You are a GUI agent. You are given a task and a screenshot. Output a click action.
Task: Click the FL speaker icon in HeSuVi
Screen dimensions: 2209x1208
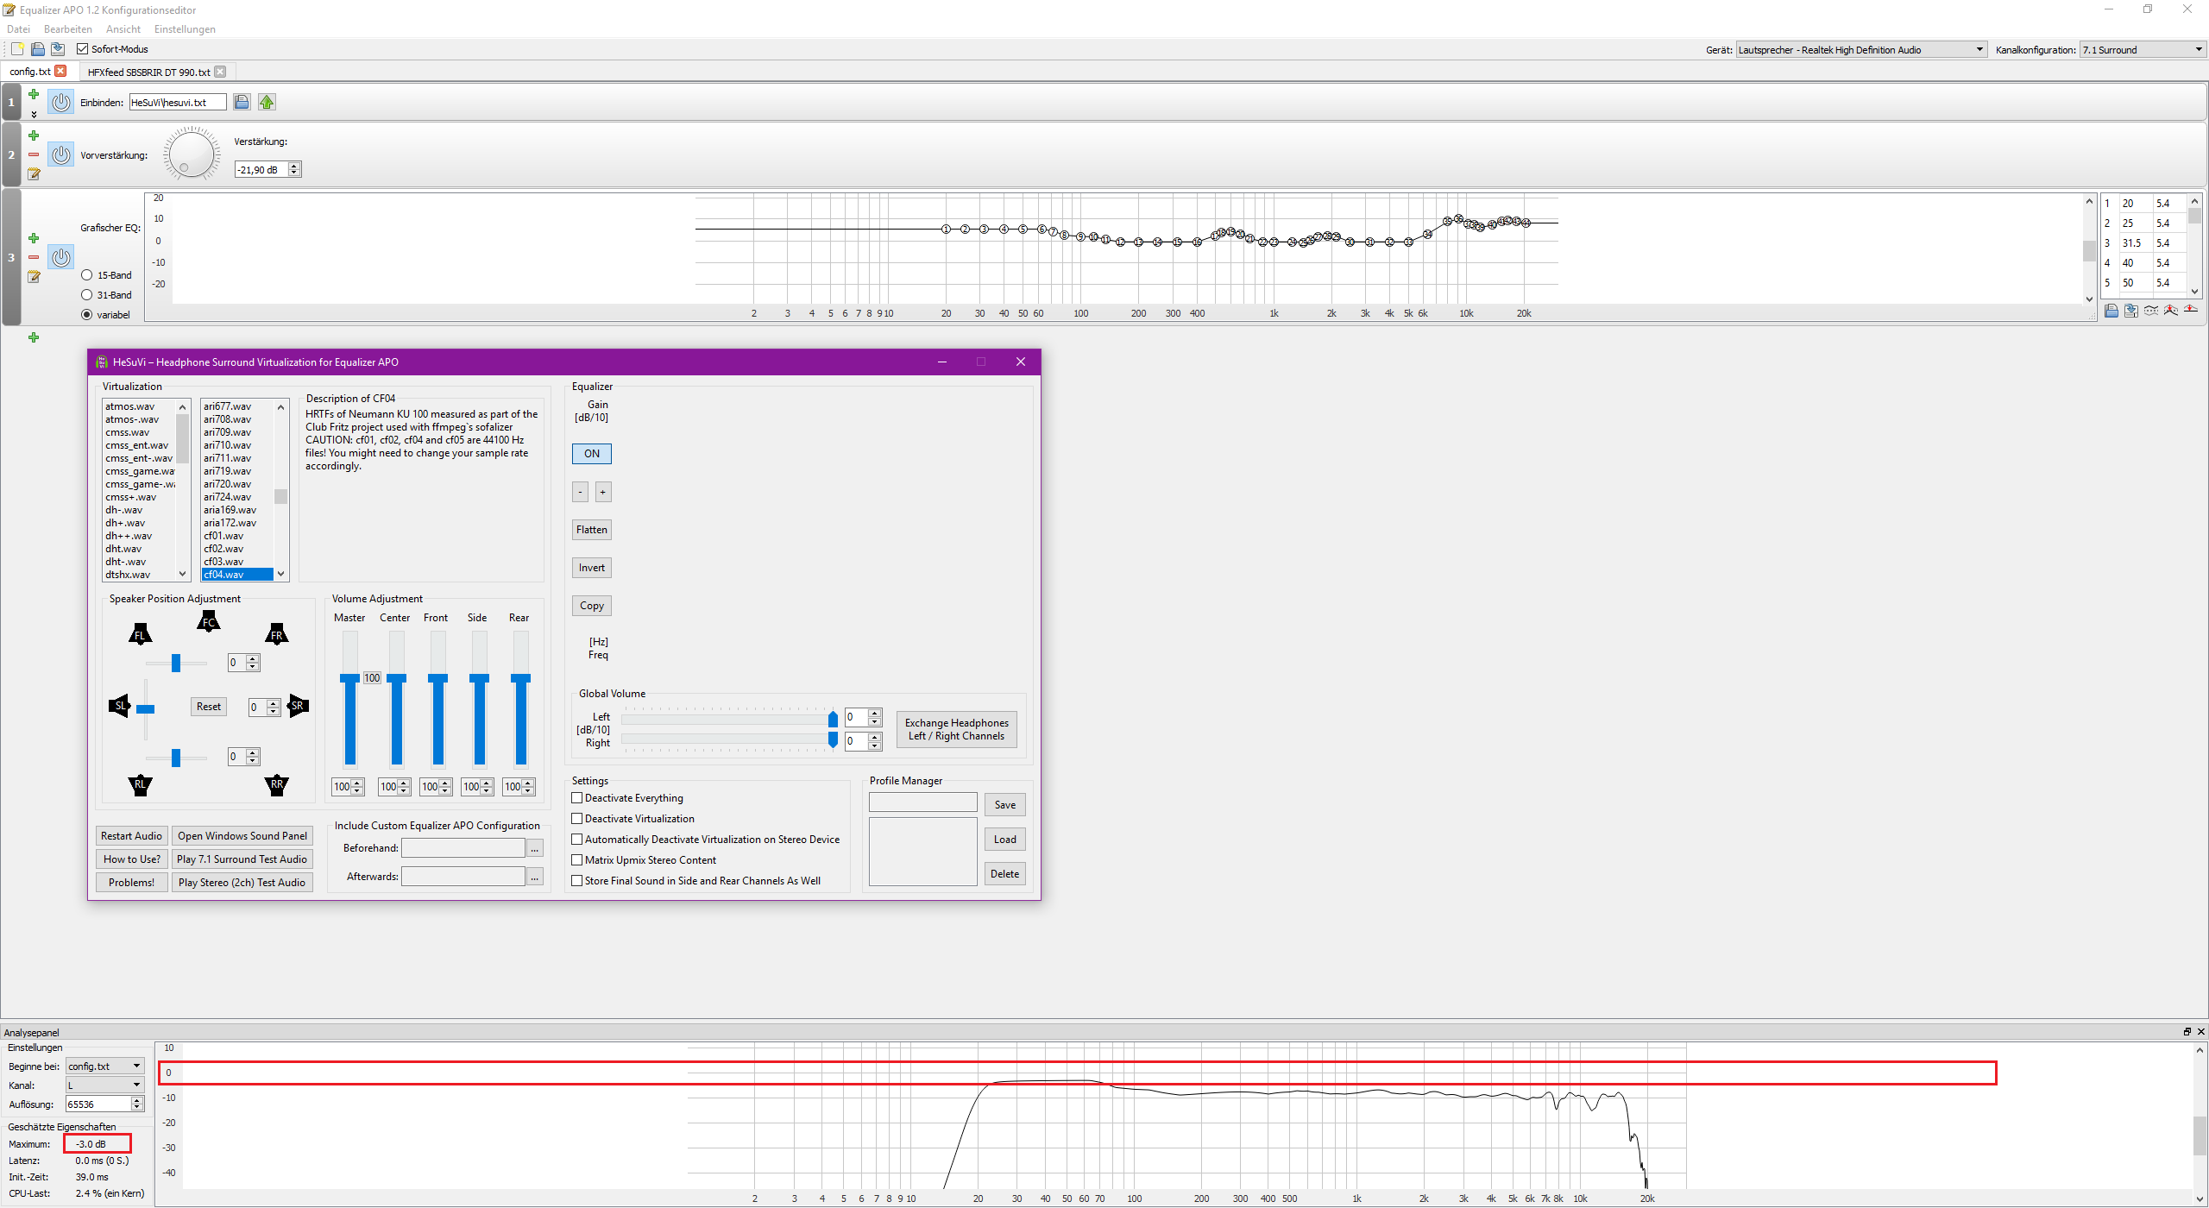point(140,634)
